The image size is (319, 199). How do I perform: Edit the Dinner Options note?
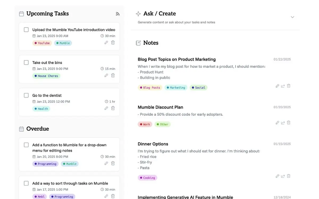(277, 176)
